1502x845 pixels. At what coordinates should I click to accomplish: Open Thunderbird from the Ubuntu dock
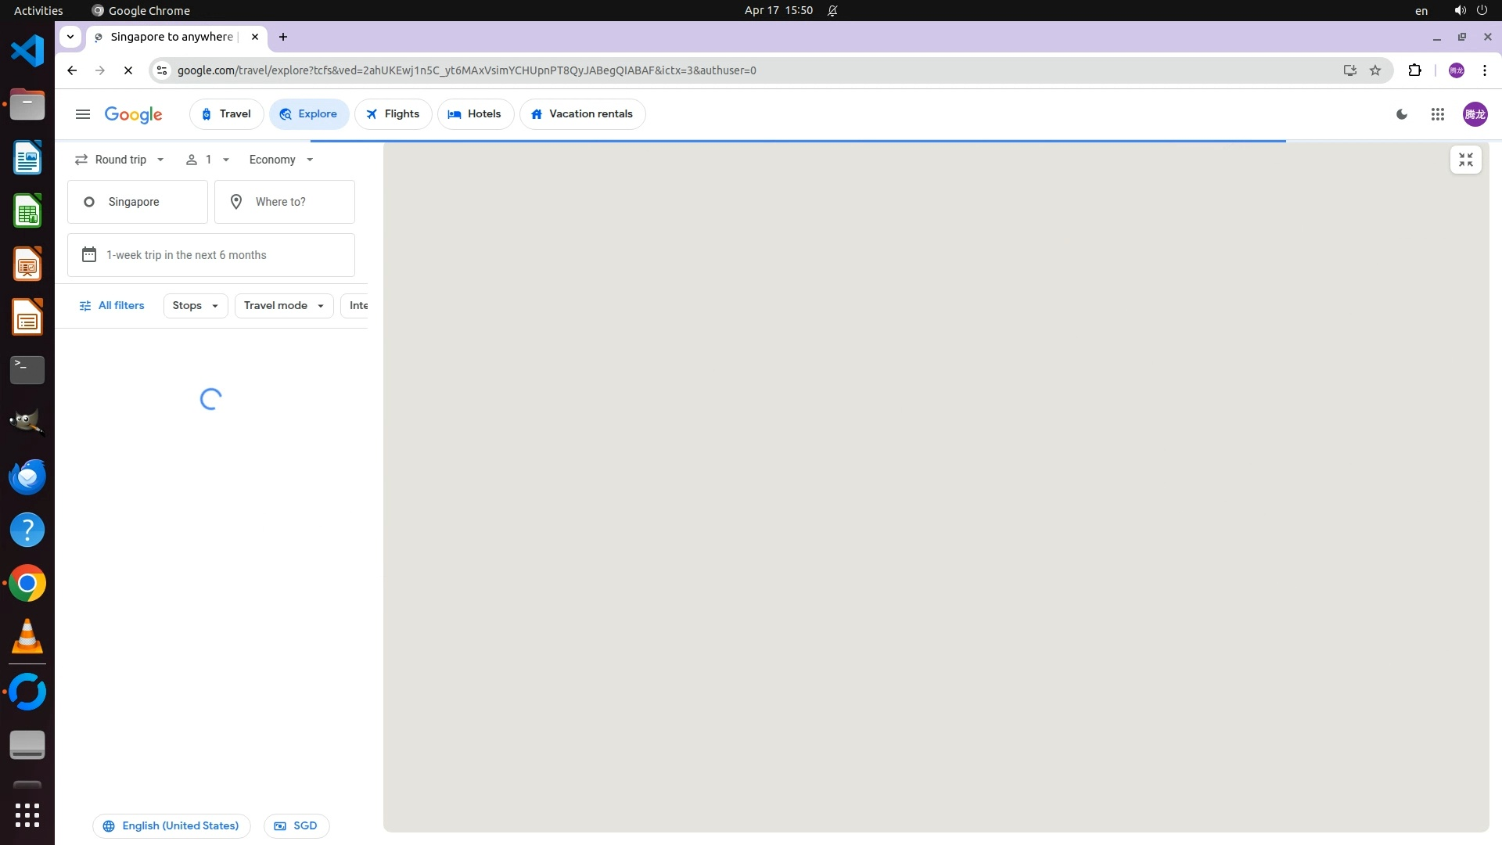click(27, 476)
